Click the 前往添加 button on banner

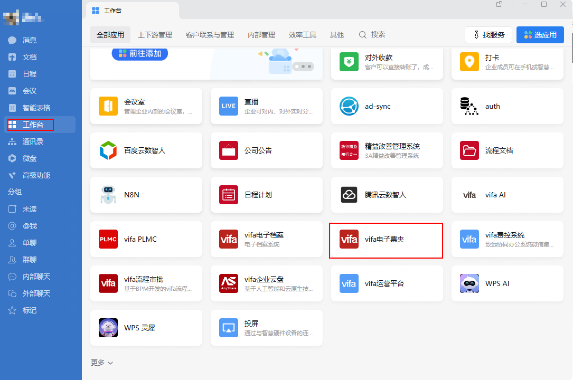(x=140, y=53)
